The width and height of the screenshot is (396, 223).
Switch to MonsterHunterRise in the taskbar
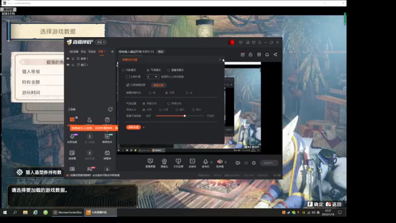tap(67, 213)
